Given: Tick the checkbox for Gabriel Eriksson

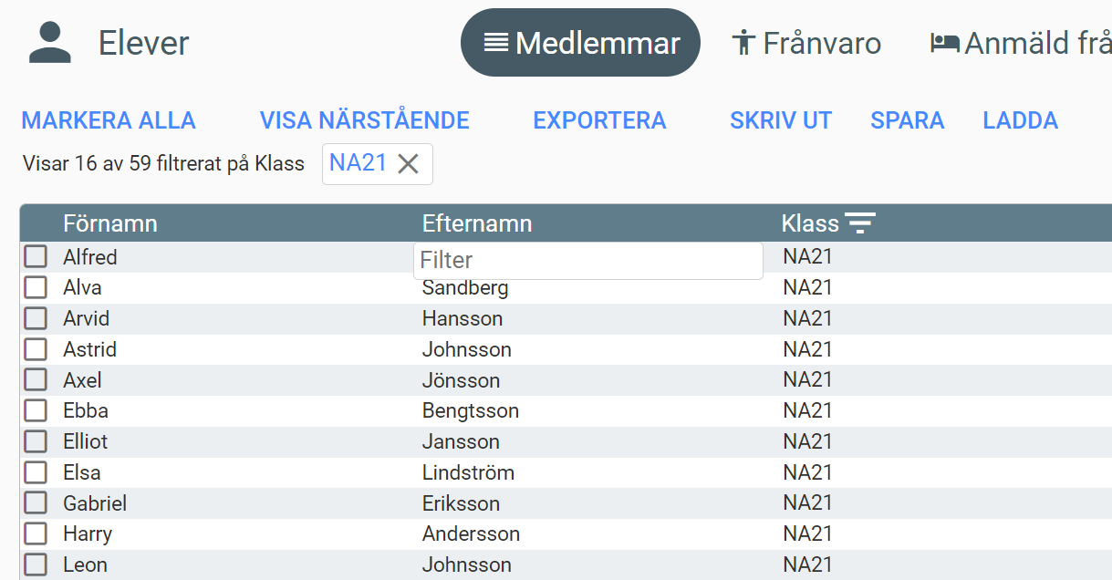Looking at the screenshot, I should 36,503.
